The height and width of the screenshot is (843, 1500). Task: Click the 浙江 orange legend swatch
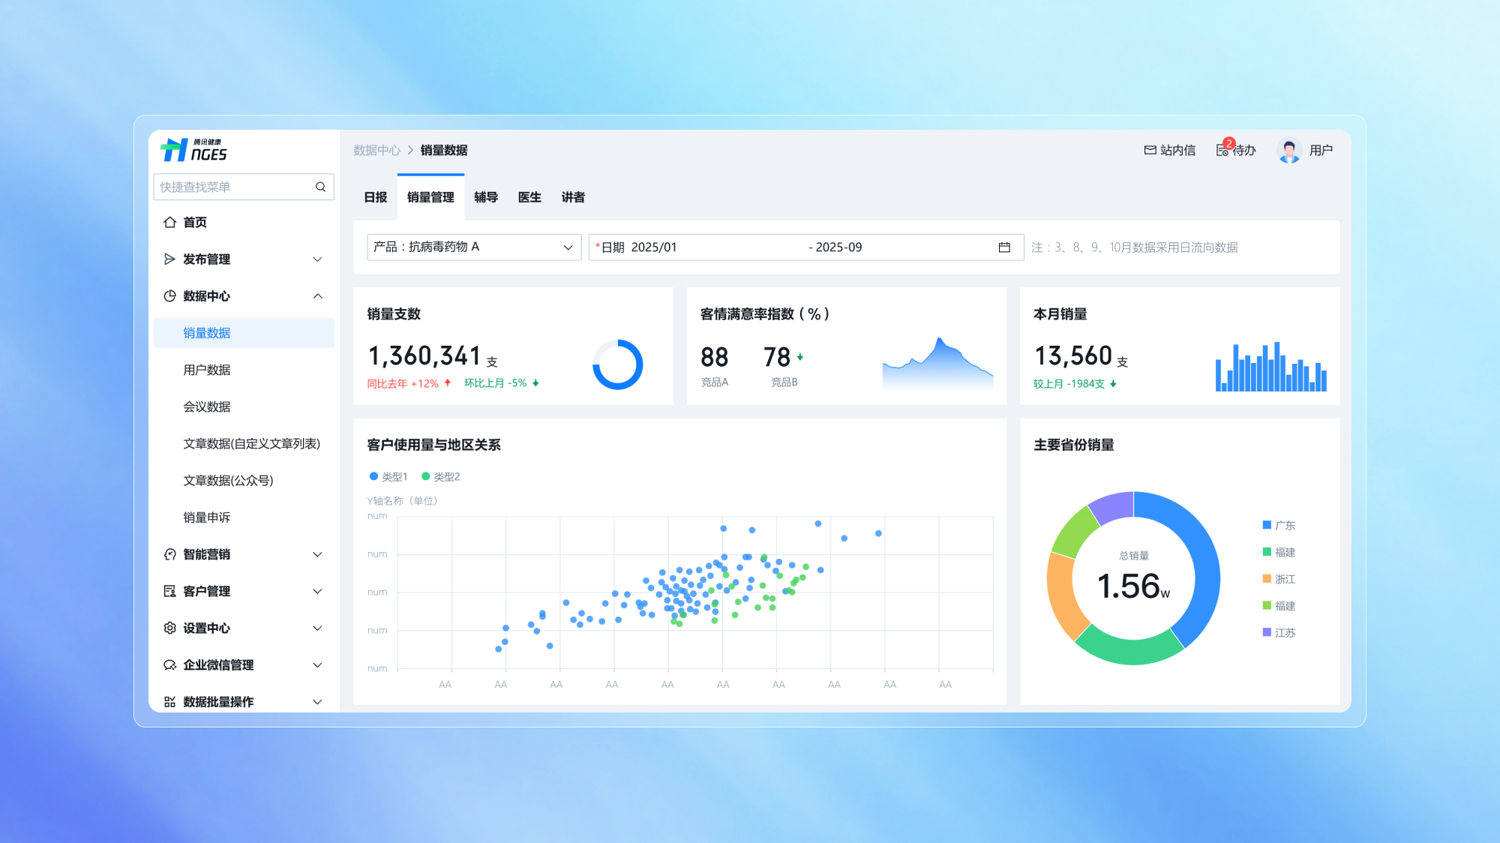pos(1267,578)
